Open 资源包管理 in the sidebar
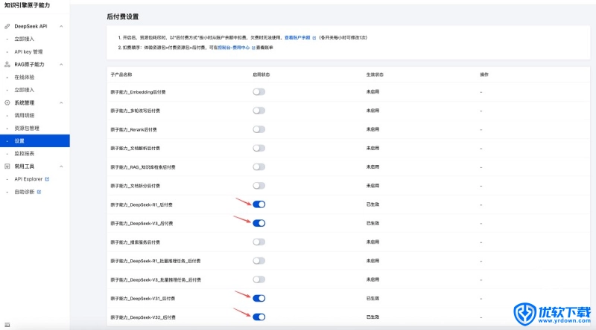Screen dimensions: 596x330 (27, 128)
